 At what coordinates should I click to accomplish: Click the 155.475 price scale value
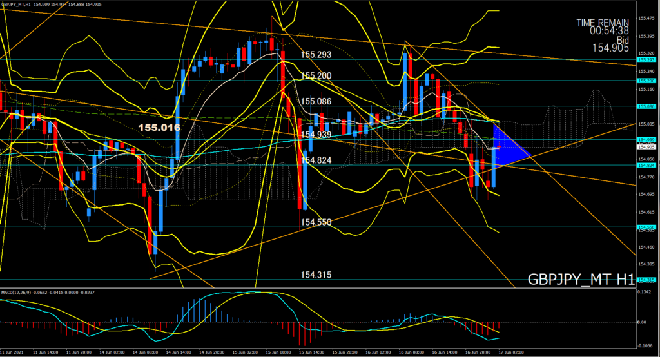(646, 19)
